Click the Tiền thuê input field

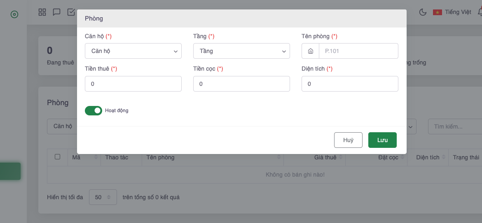[x=133, y=84]
